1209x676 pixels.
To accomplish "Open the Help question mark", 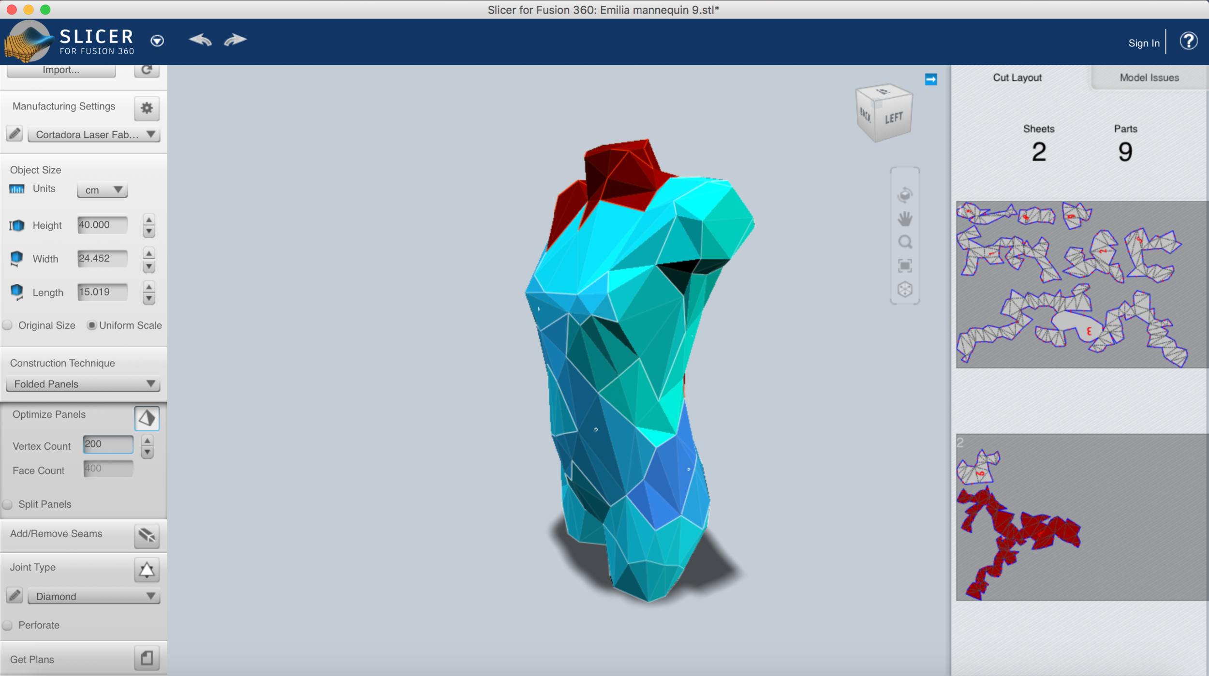I will coord(1189,41).
